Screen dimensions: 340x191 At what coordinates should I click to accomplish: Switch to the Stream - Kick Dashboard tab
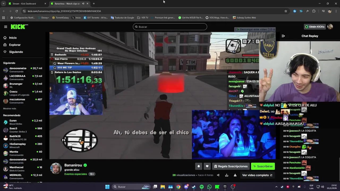(x=27, y=4)
